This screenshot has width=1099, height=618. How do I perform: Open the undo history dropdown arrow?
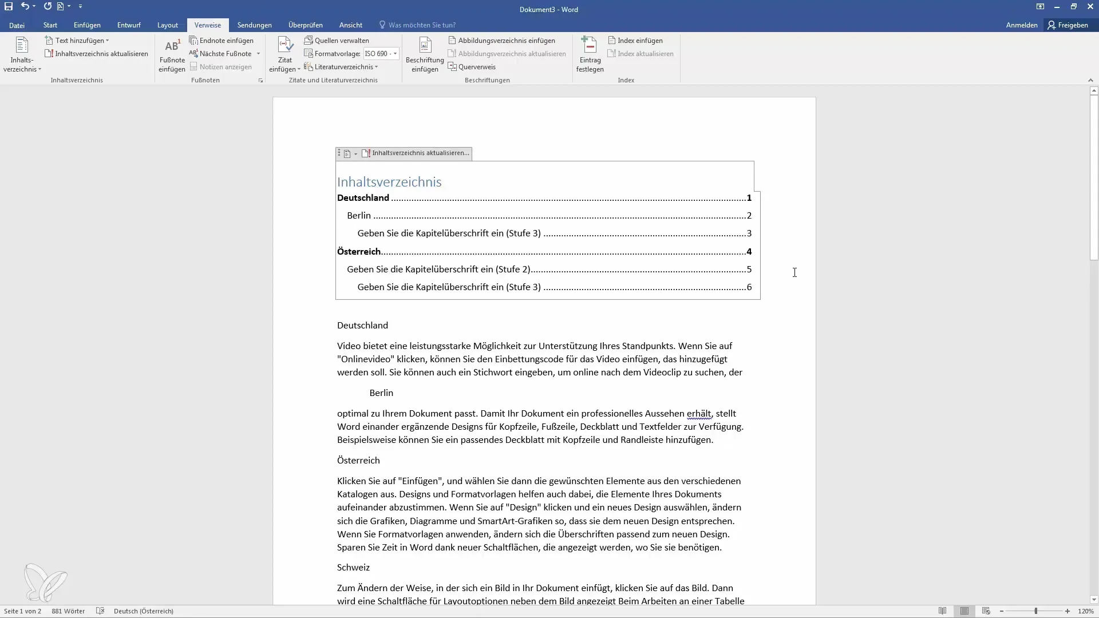[x=34, y=6]
